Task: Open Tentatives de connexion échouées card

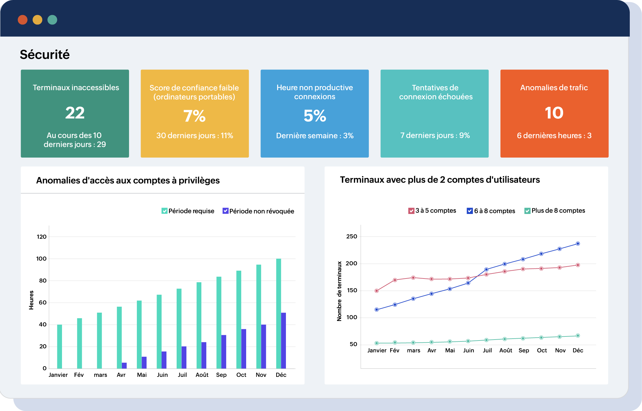Action: click(434, 113)
